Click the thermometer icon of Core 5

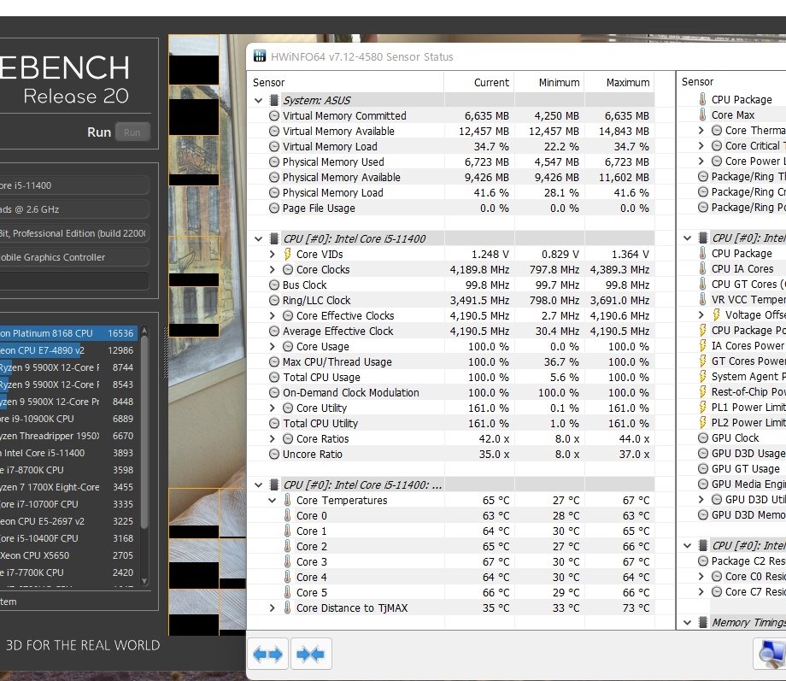pos(287,592)
